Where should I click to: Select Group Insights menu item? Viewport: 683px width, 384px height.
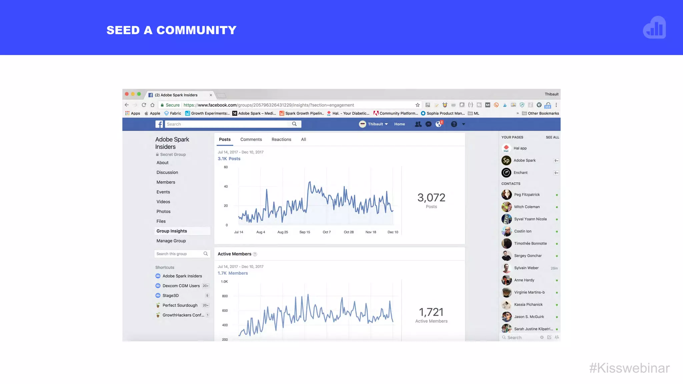(182, 231)
